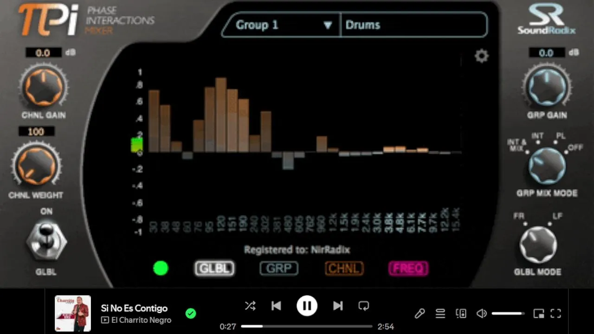594x334 pixels.
Task: Open the Si No Es Contigo song title
Action: point(134,308)
